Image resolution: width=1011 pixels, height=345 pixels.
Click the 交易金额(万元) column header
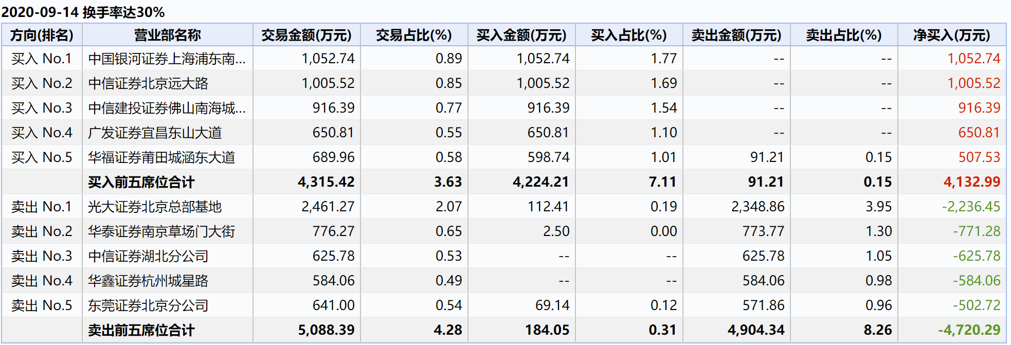306,35
